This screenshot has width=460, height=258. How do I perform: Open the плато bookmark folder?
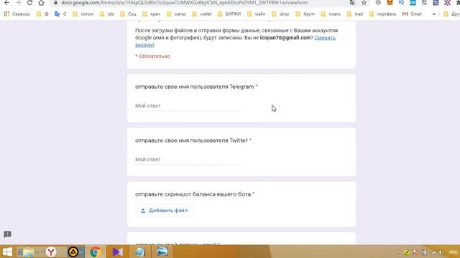(331, 14)
